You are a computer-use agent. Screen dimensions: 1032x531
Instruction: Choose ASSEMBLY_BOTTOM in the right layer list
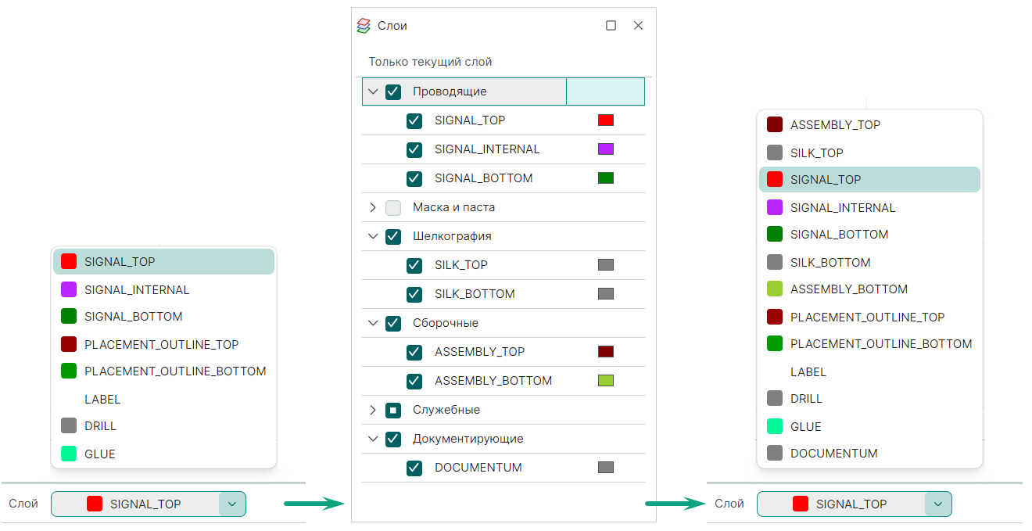point(848,289)
